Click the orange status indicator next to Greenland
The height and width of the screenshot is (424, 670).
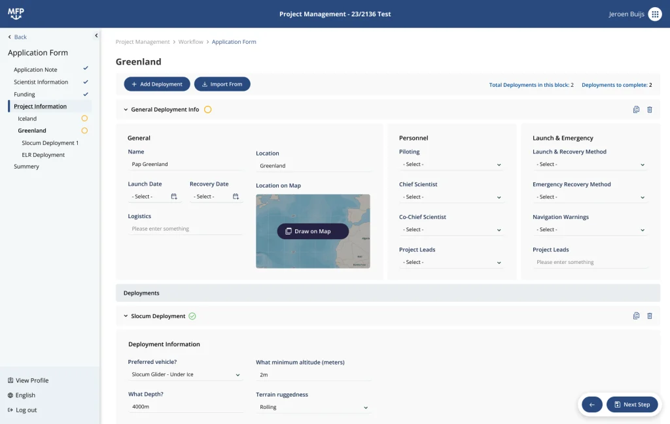[x=84, y=130]
